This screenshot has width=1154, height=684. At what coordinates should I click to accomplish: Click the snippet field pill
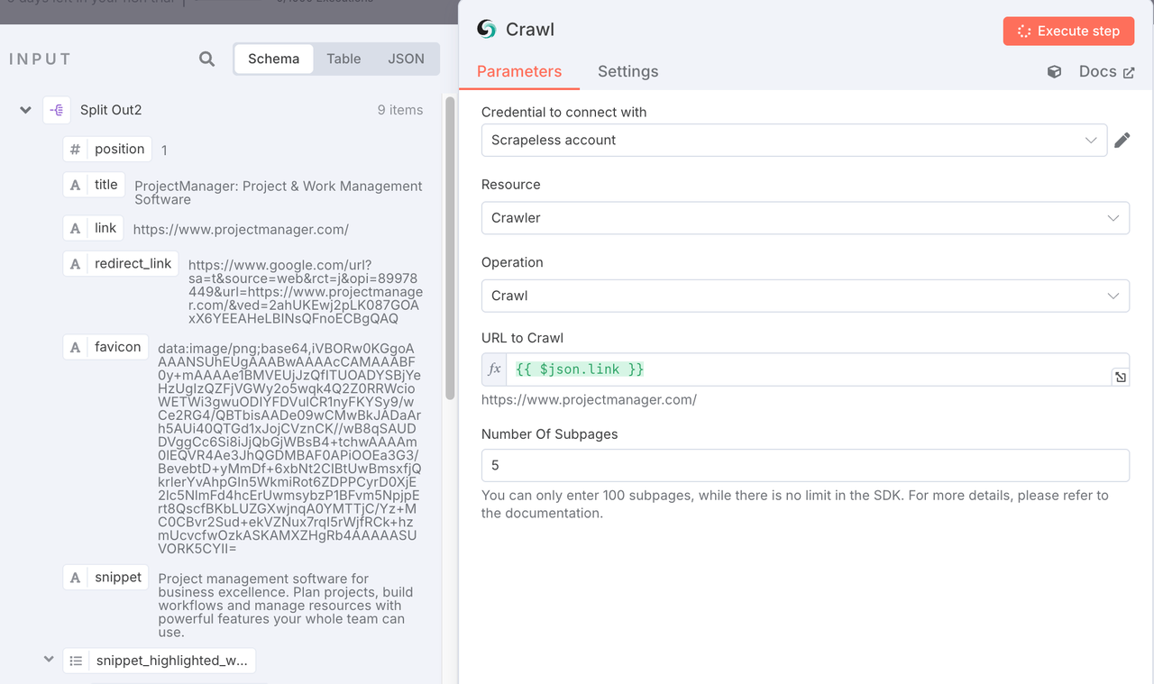click(105, 578)
